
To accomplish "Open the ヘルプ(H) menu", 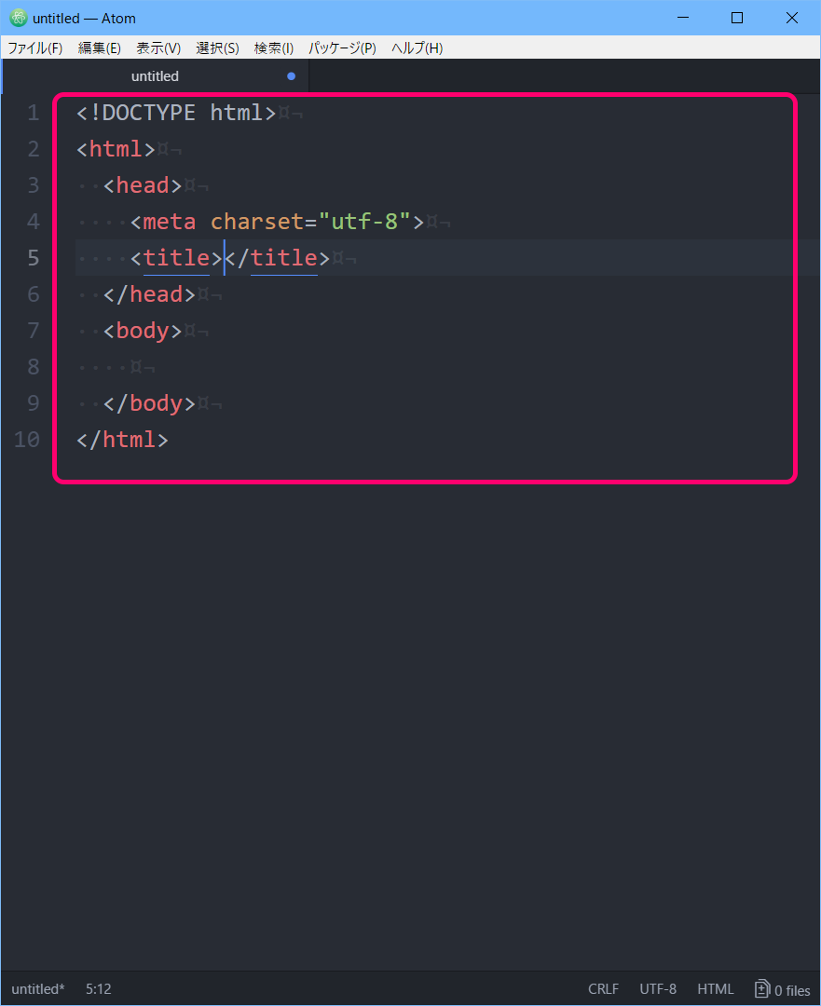I will 417,48.
